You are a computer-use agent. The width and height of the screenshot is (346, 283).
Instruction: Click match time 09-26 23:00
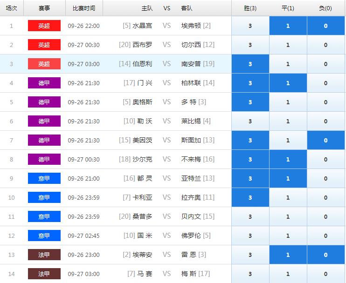(x=83, y=255)
